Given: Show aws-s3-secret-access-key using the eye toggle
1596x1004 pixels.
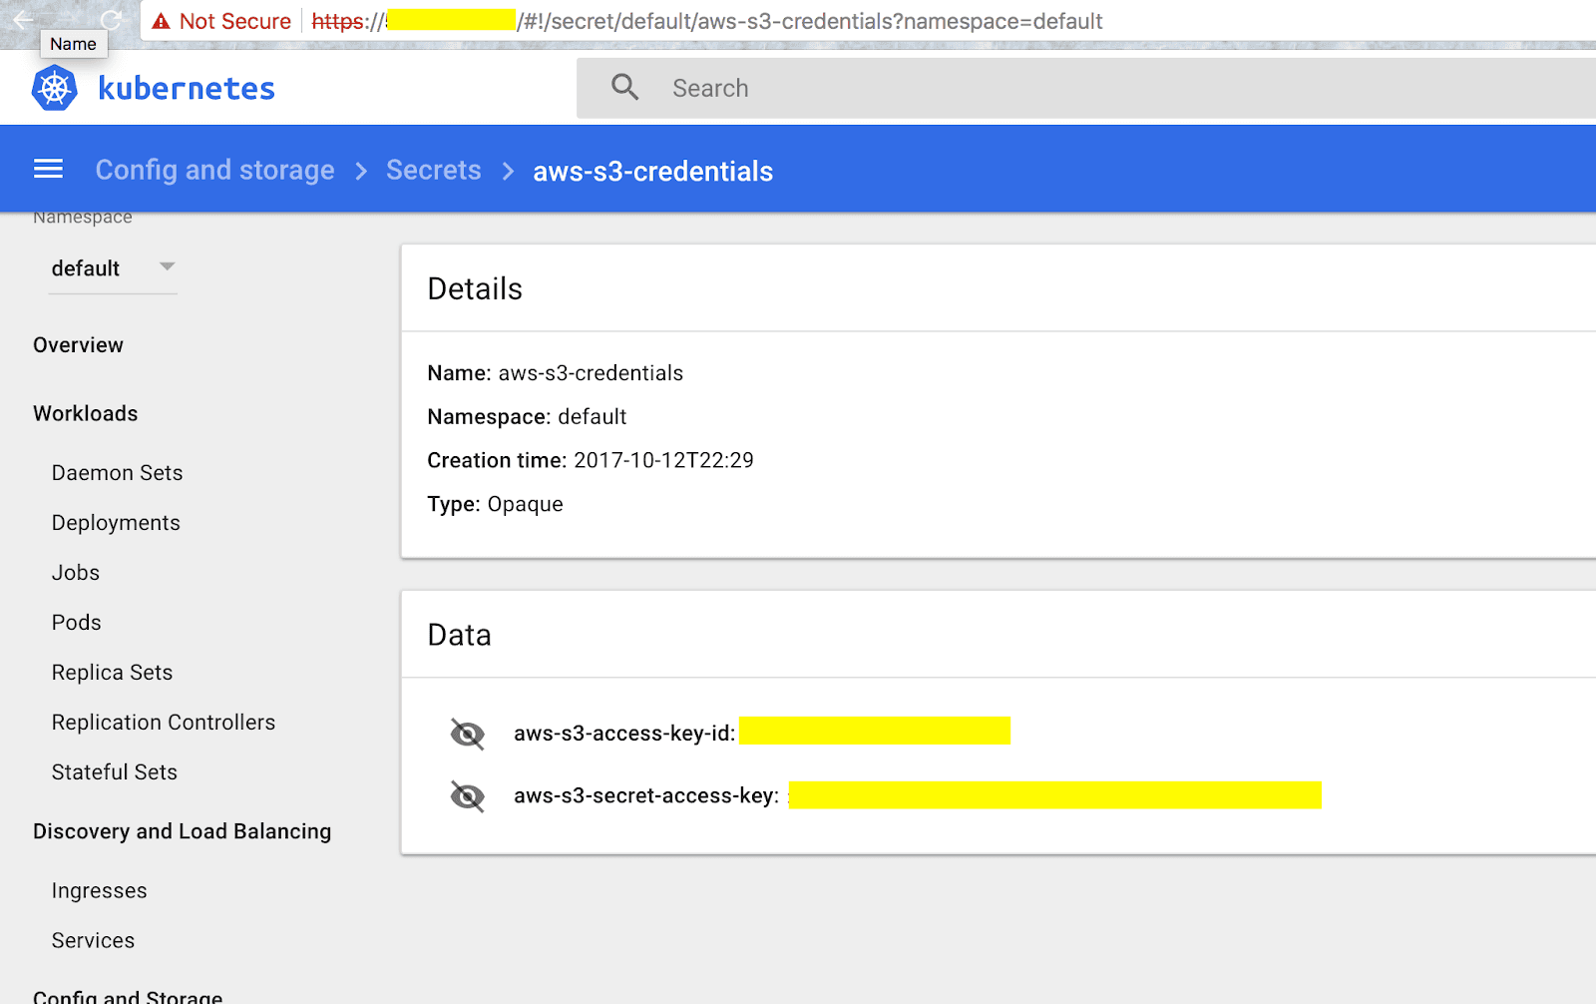Looking at the screenshot, I should click(x=467, y=796).
